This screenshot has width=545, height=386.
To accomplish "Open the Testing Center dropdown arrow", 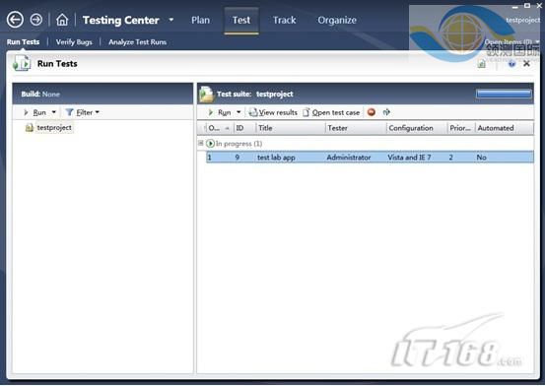I will click(x=171, y=20).
